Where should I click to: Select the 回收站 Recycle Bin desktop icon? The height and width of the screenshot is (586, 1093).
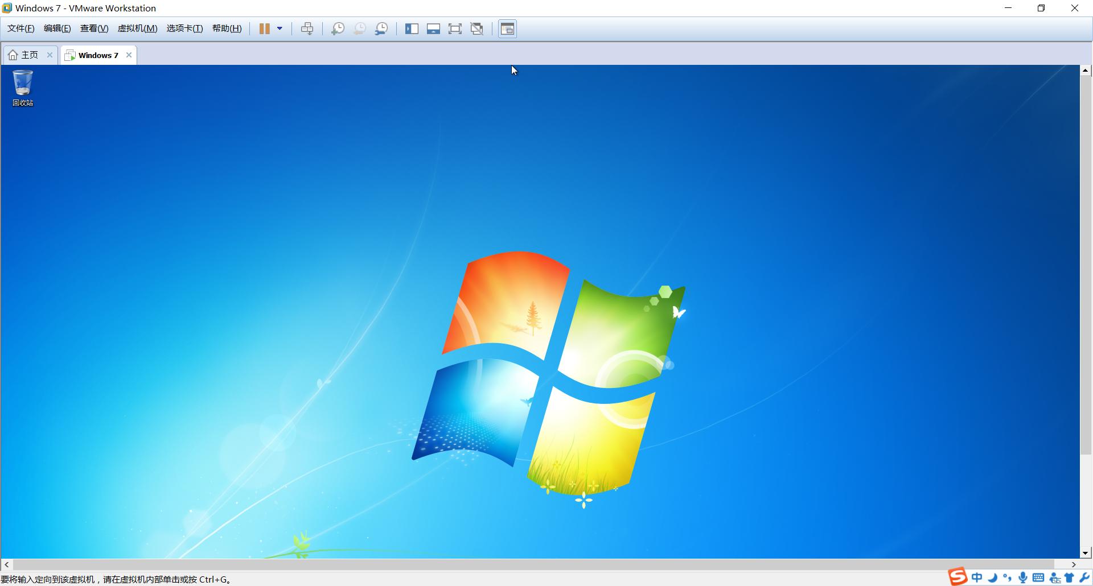23,88
